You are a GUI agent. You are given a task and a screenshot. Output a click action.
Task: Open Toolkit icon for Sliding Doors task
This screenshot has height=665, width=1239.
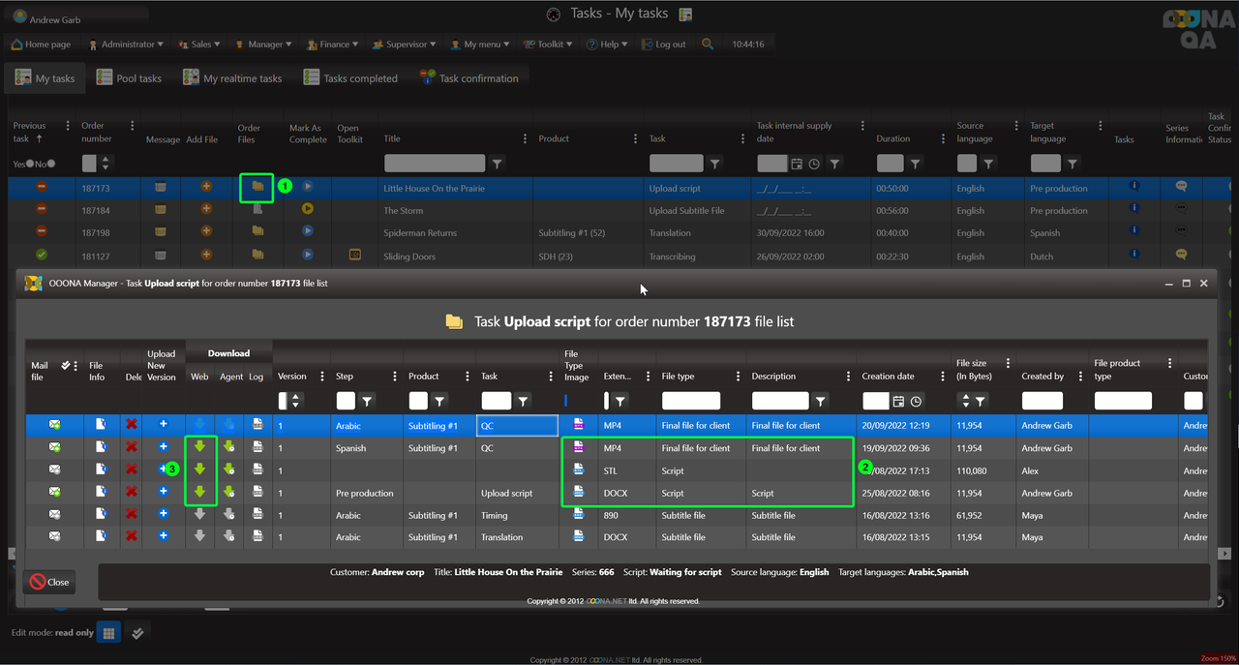(x=355, y=255)
